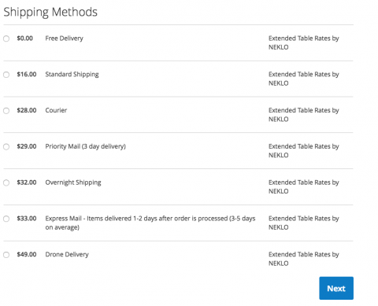Click the $32.00 price amount
378x306 pixels.
(x=27, y=182)
